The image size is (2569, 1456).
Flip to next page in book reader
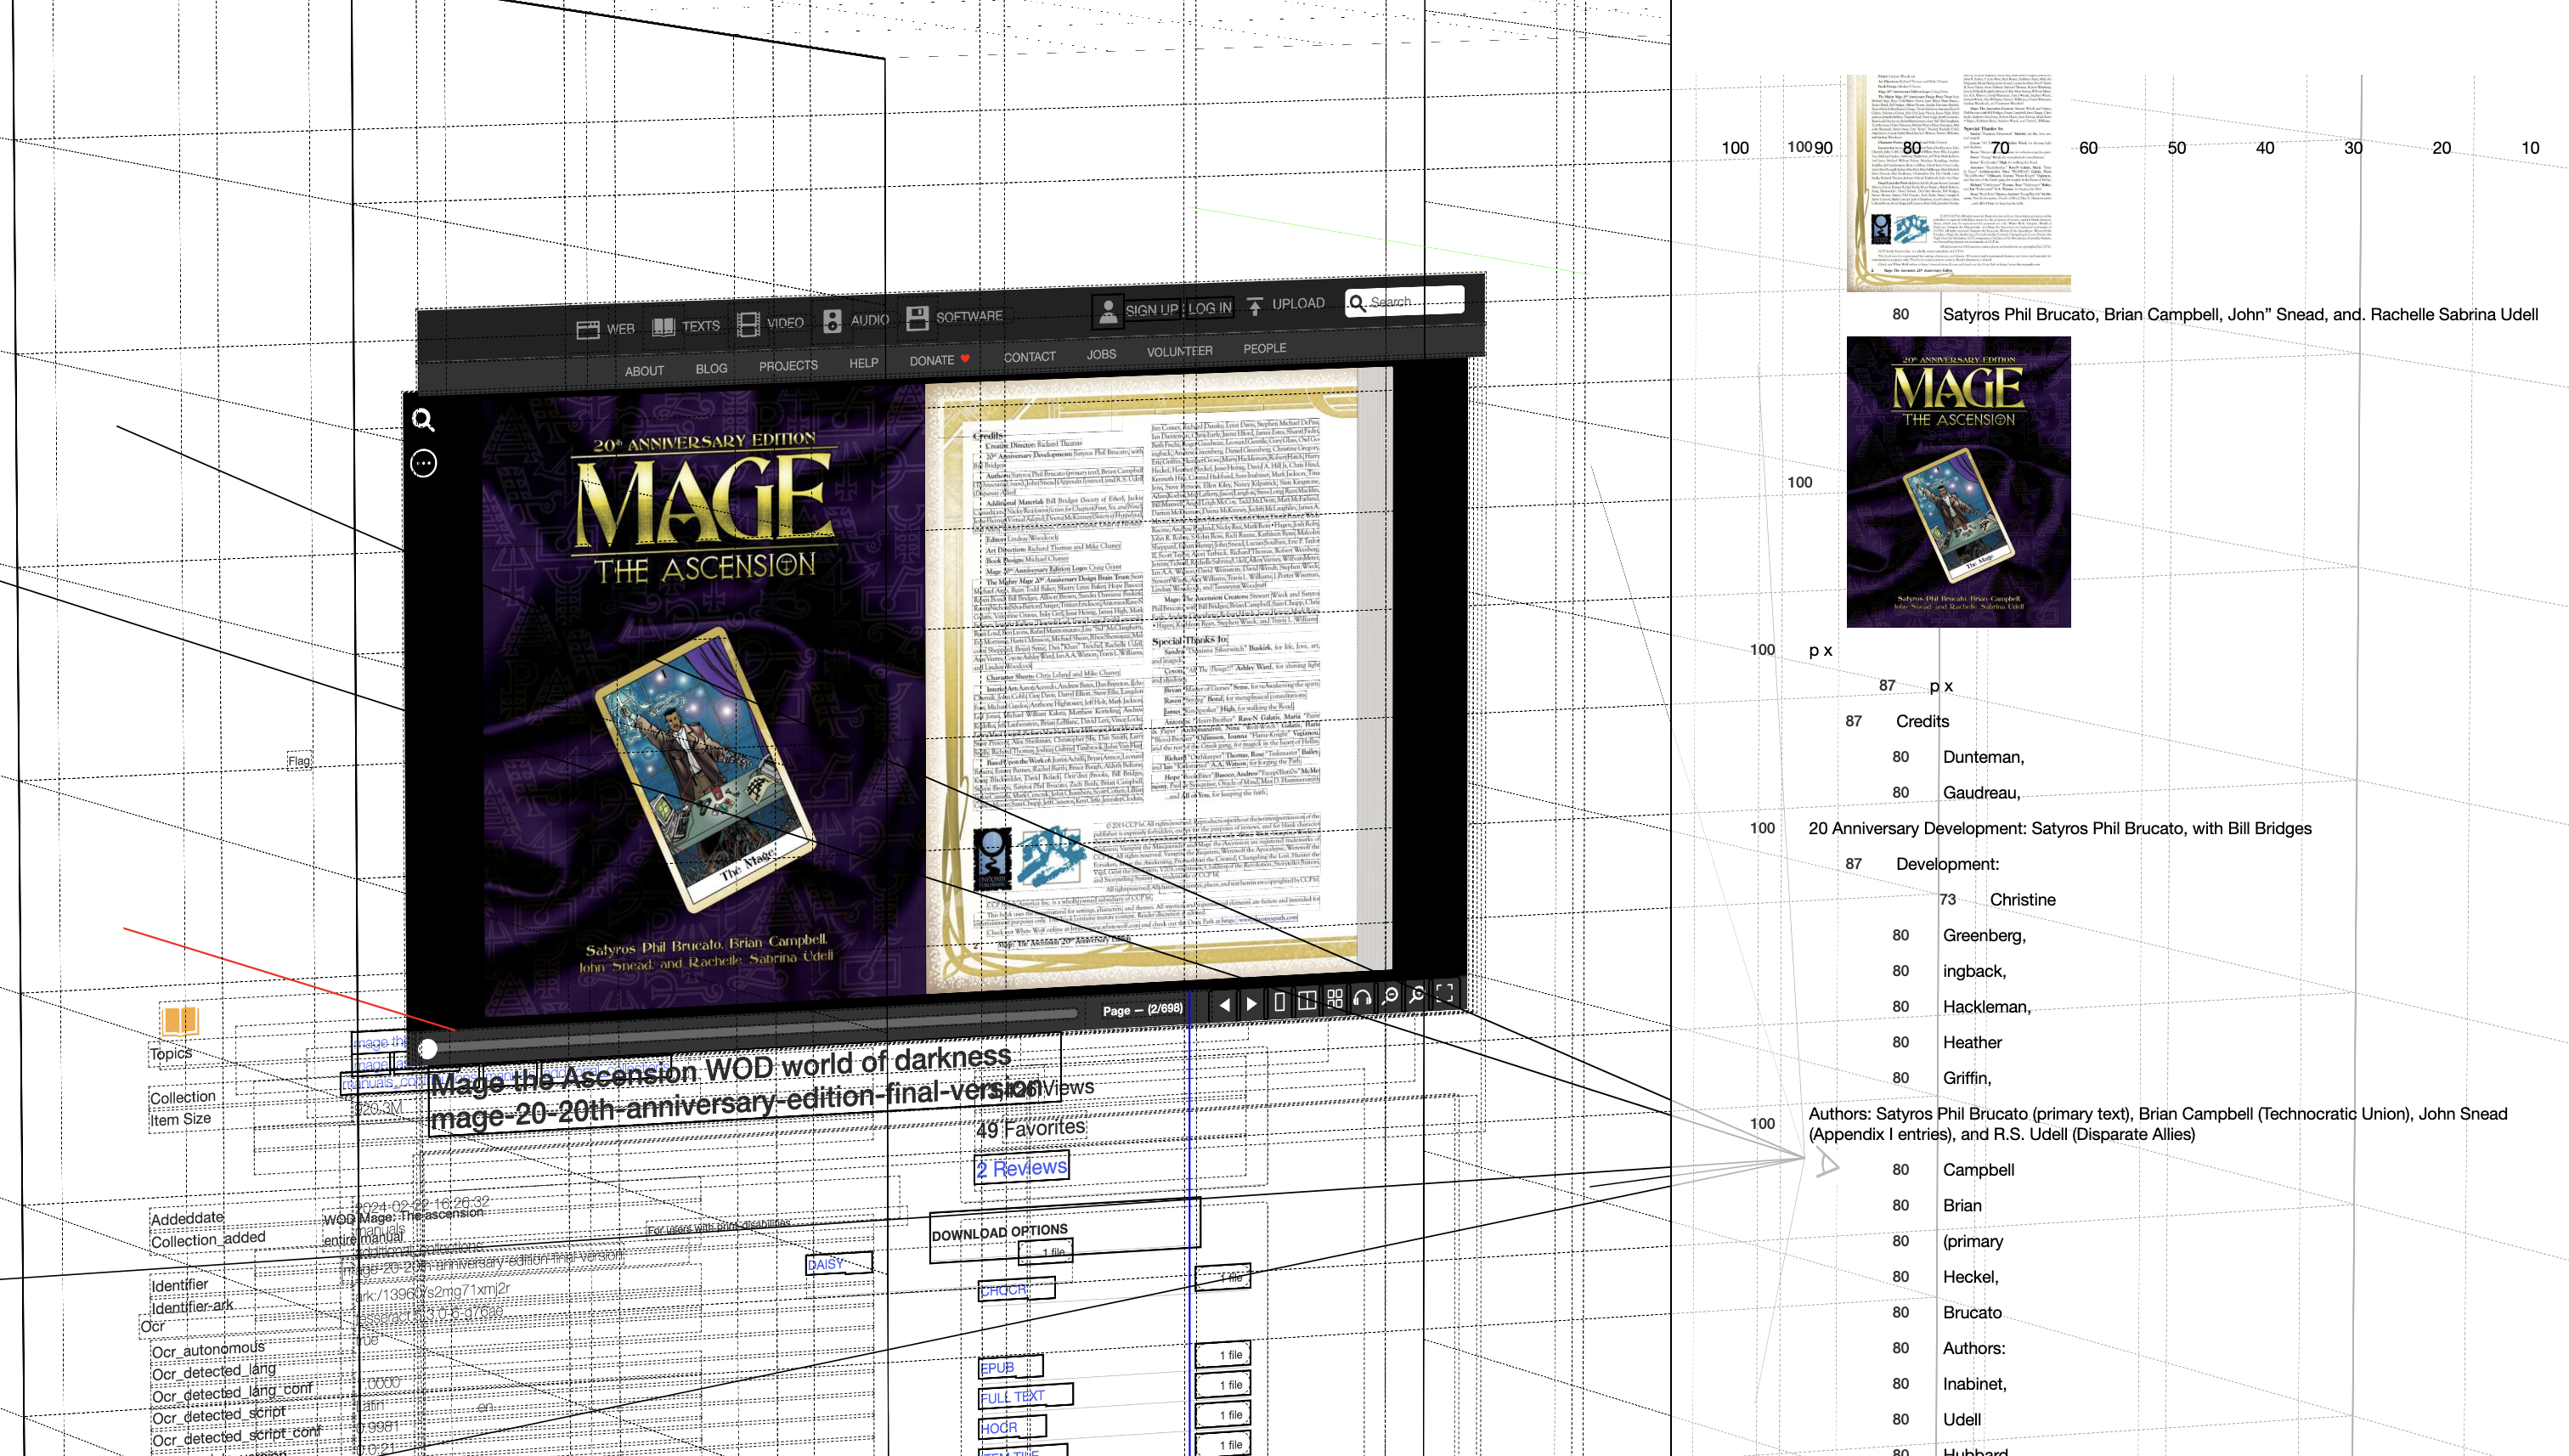(1251, 1003)
